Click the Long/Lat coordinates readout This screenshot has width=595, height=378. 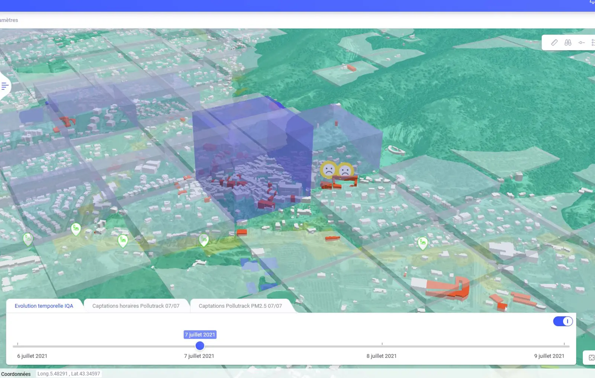[69, 374]
